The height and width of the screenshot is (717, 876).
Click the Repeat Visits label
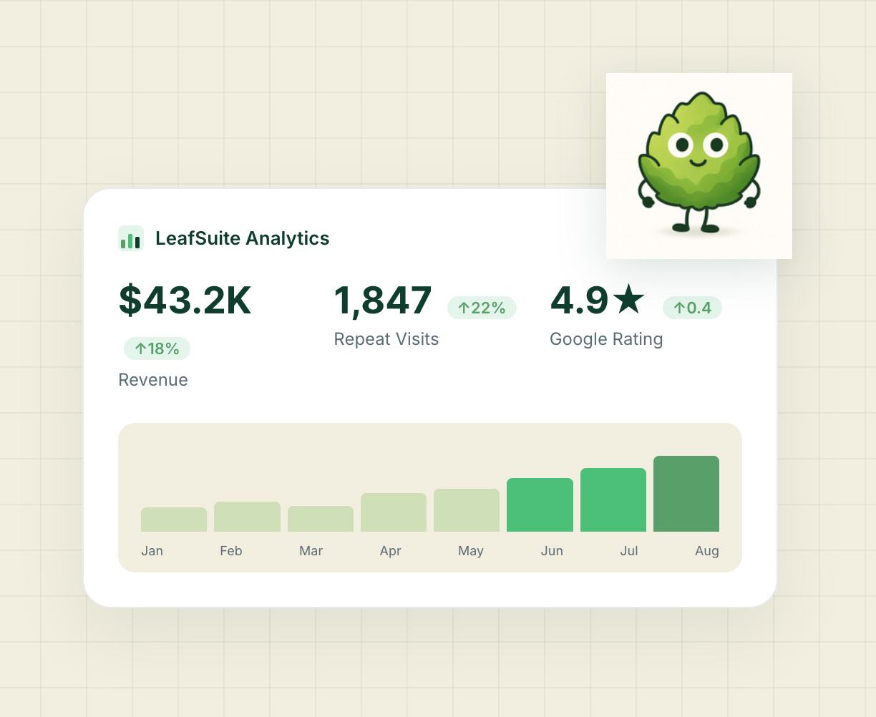[386, 339]
